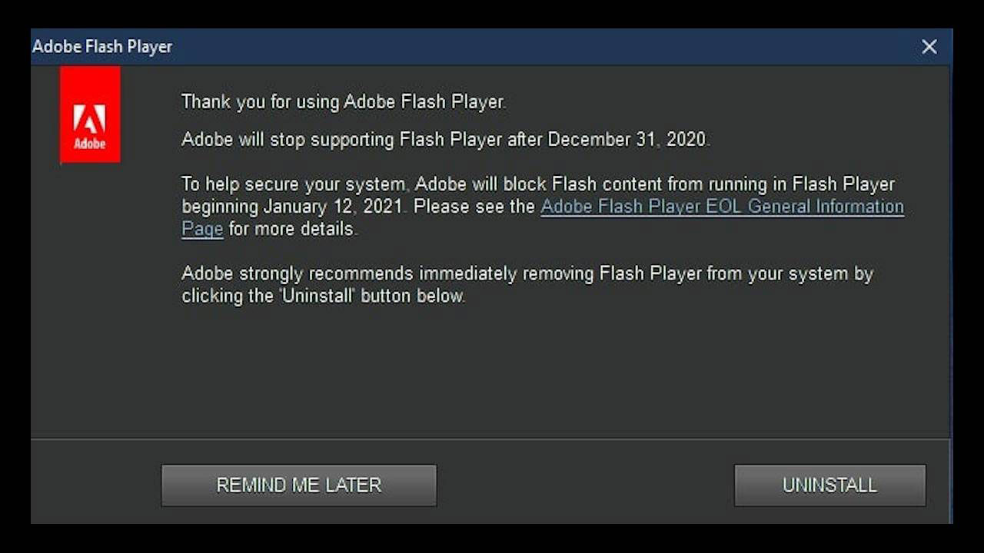This screenshot has width=984, height=553.
Task: Click the 'Adobe Flash Player' title text
Action: [x=102, y=47]
